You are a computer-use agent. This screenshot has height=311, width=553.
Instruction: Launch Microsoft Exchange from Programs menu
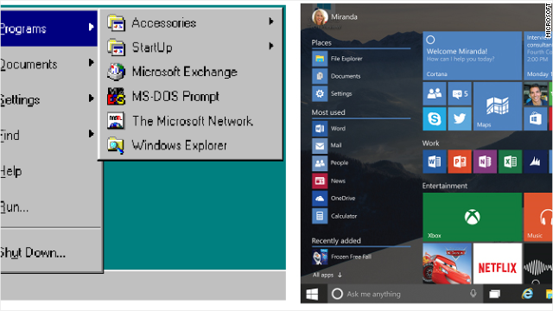190,72
